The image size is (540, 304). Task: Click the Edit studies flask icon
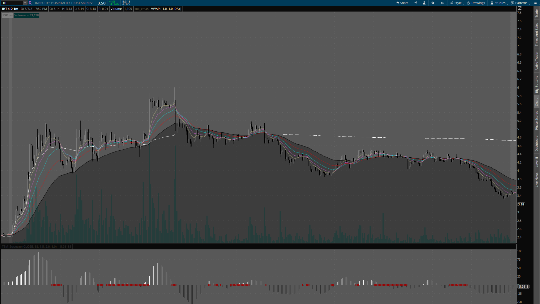(424, 3)
